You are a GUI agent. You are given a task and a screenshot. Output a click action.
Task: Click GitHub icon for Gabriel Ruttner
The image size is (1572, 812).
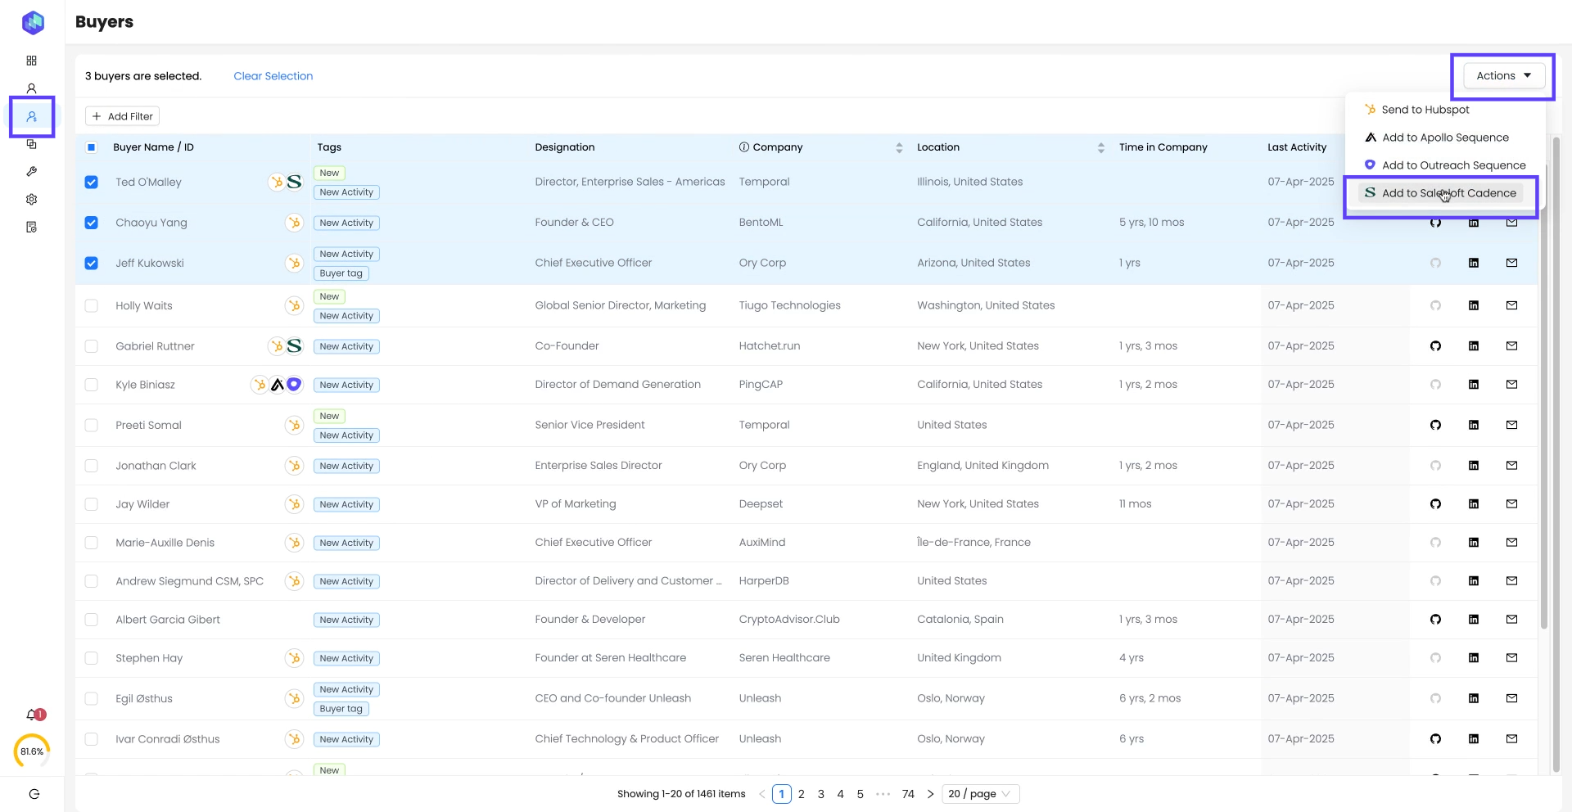tap(1435, 346)
